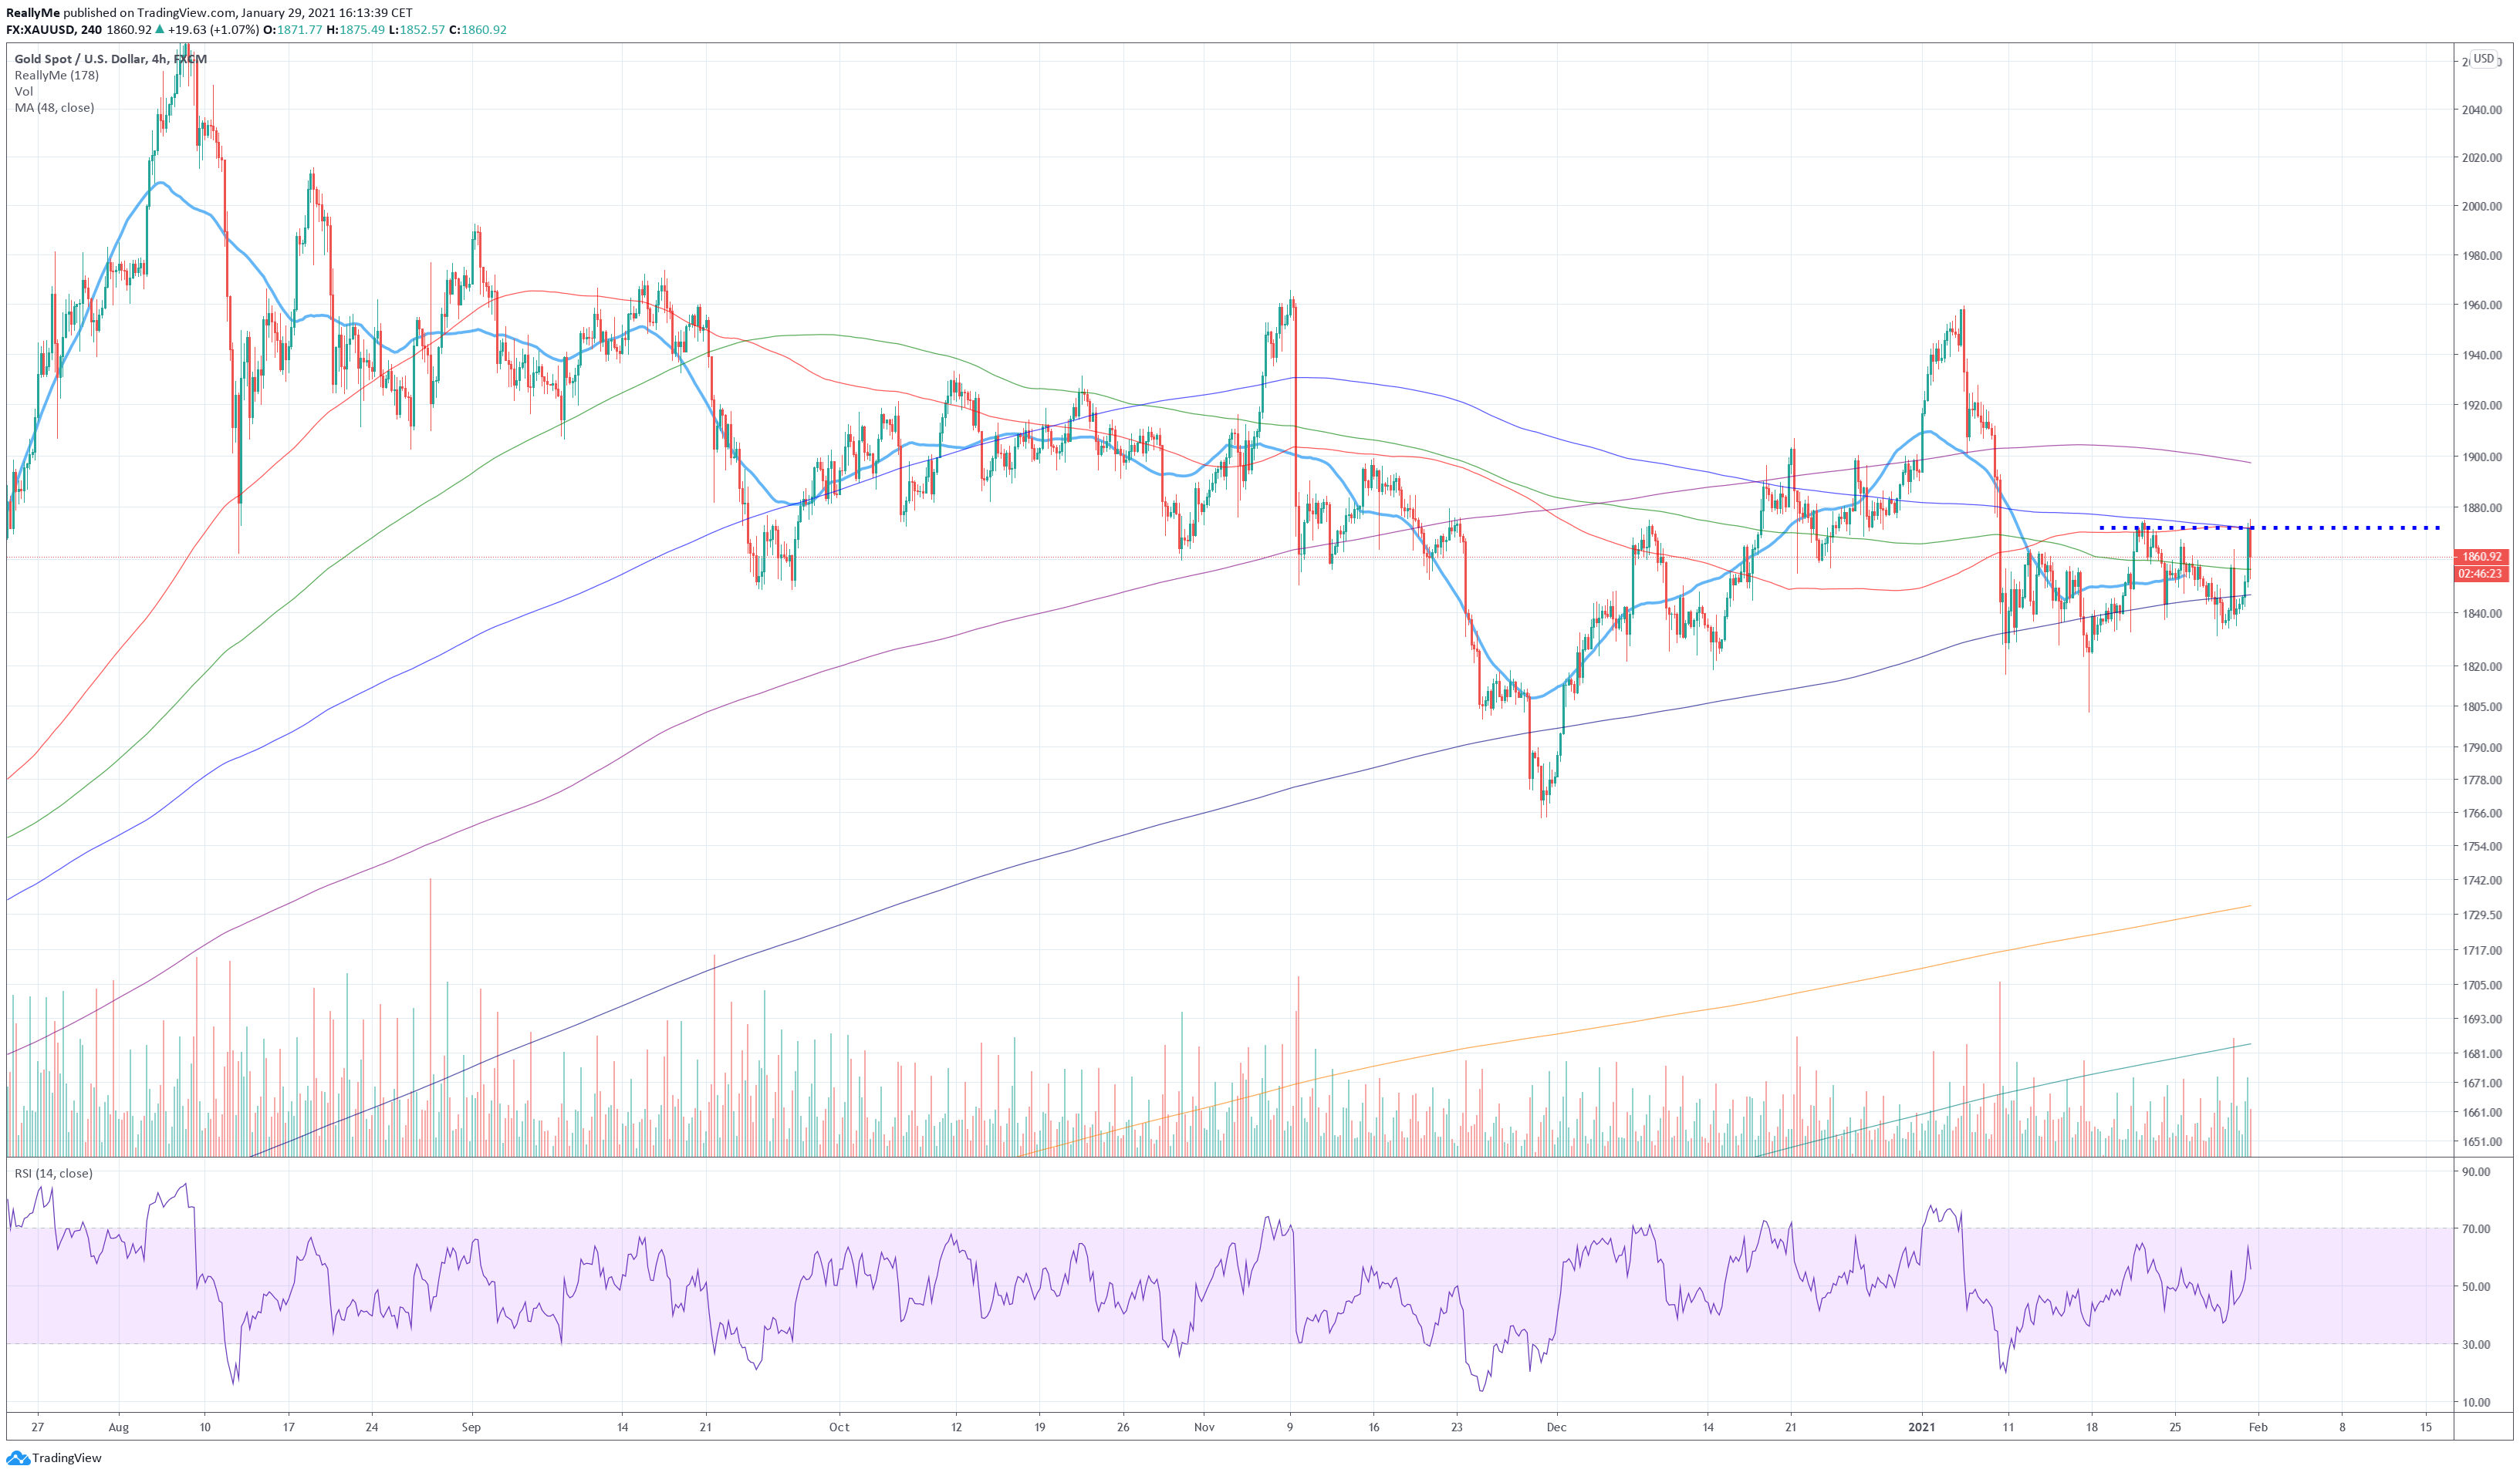
Task: Click the RSI 70.00 scale label
Action: (x=2476, y=1229)
